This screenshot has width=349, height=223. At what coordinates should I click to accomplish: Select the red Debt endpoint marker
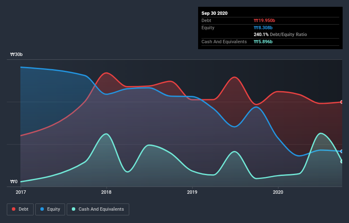[342, 102]
